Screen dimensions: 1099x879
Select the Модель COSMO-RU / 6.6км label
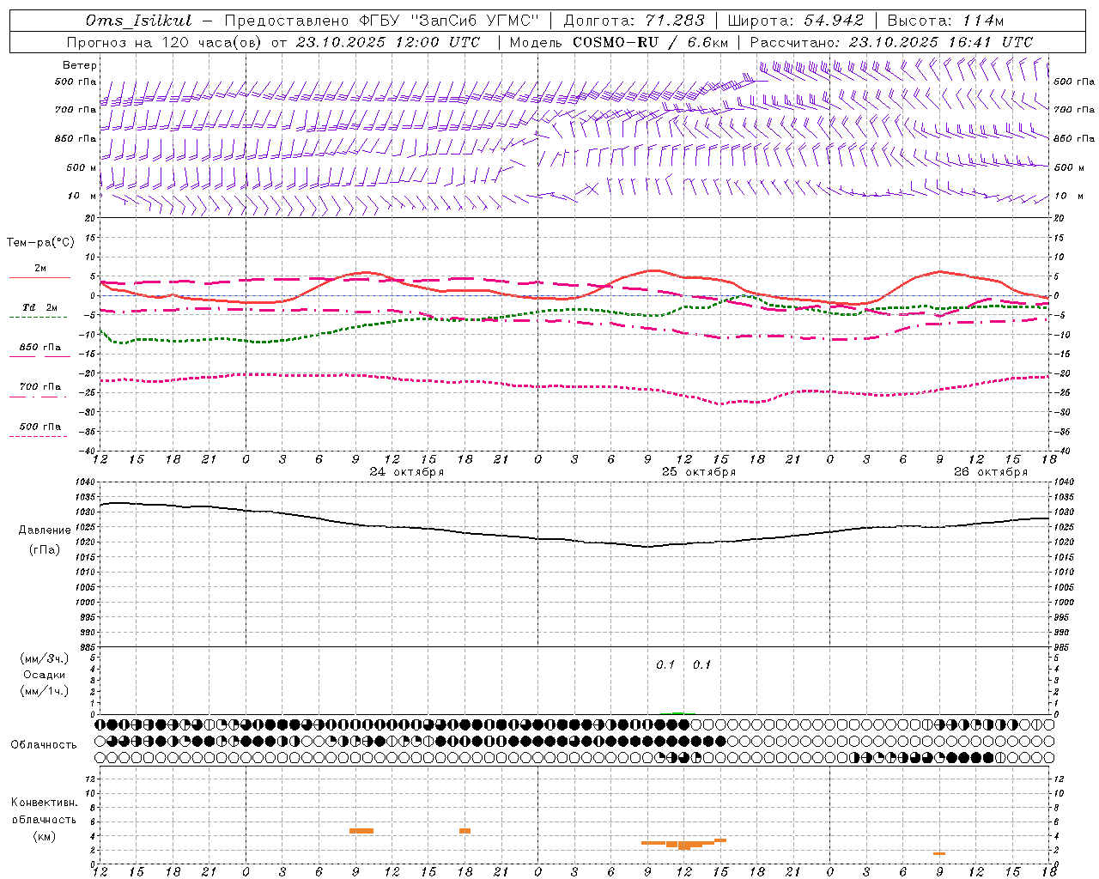click(x=619, y=42)
